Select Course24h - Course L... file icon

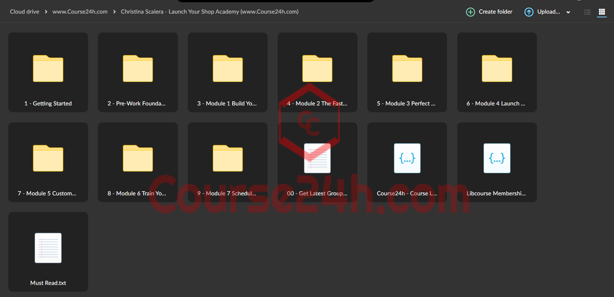pos(407,158)
